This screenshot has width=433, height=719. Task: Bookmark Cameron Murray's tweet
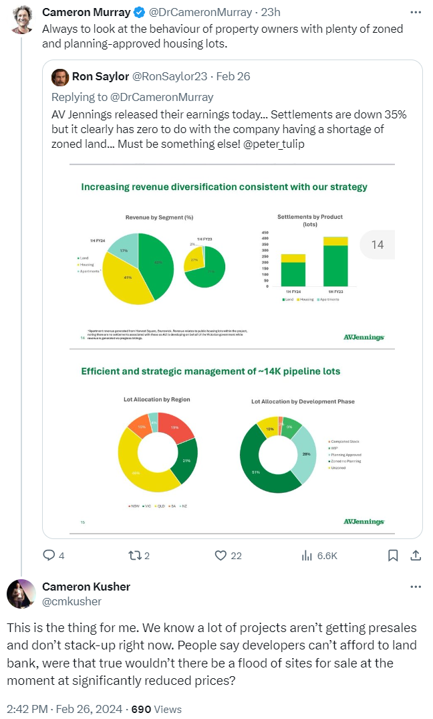coord(393,555)
